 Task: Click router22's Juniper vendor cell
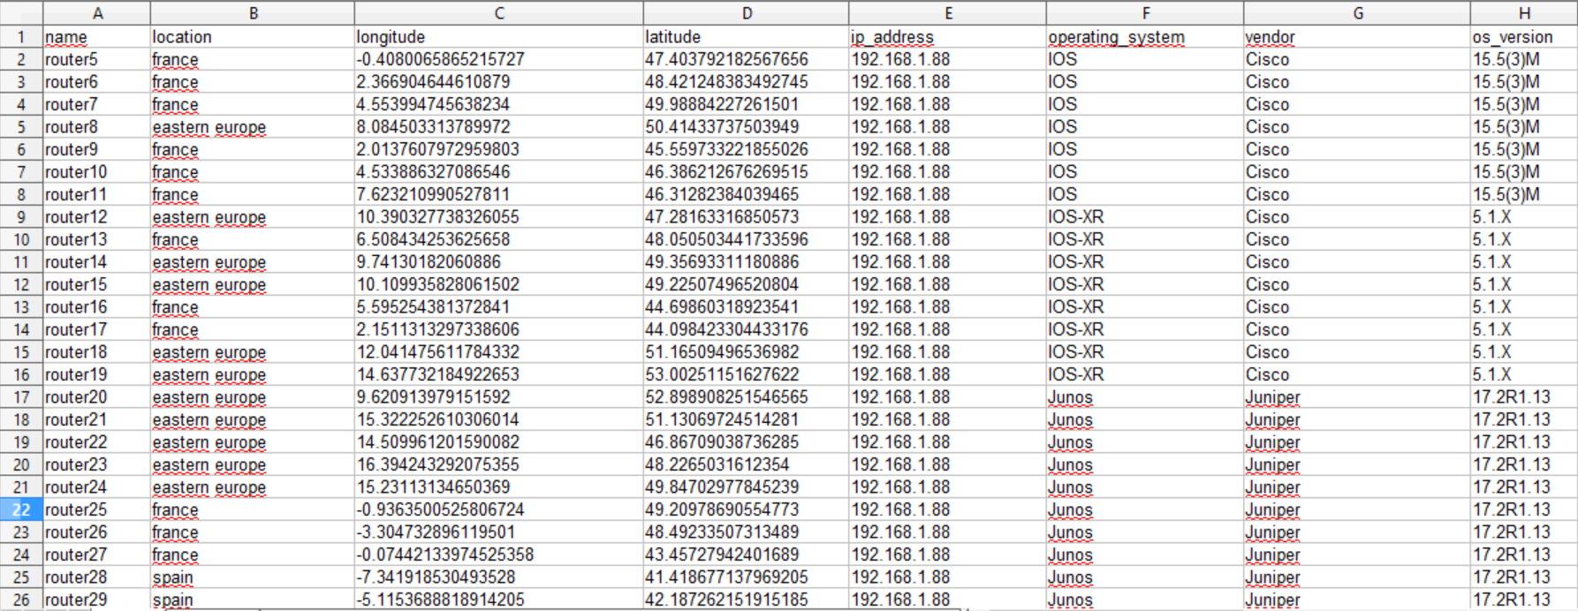[1357, 442]
